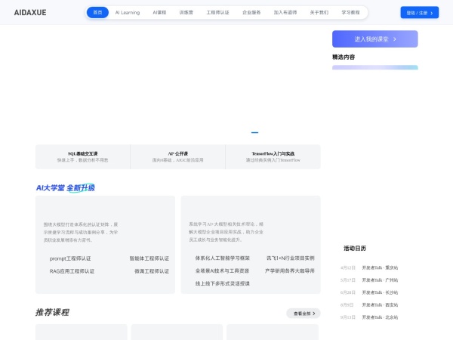Screen dimensions: 453x340
Task: Open the 微调工程师认证 link
Action: tap(152, 271)
